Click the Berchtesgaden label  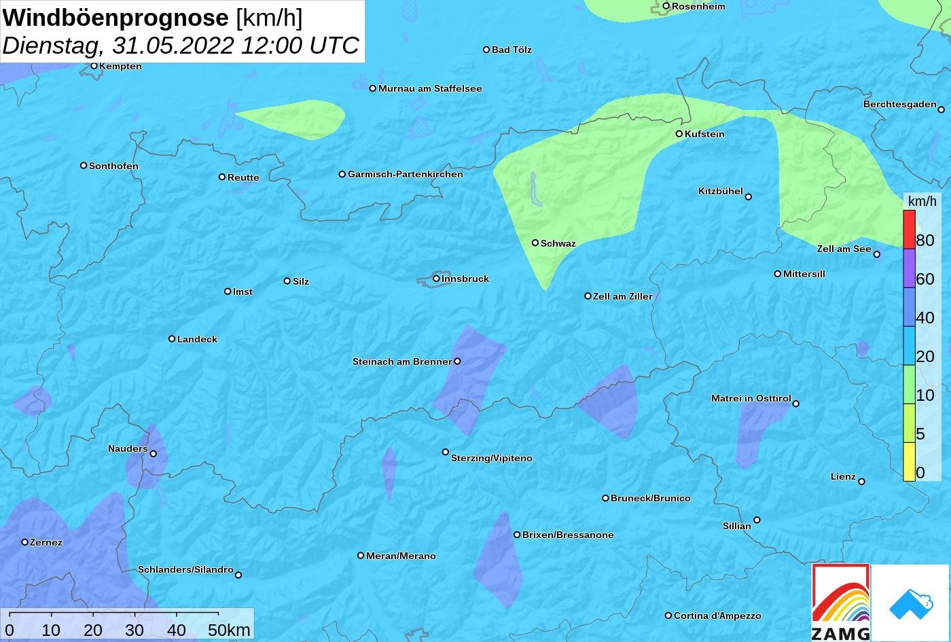tap(900, 104)
